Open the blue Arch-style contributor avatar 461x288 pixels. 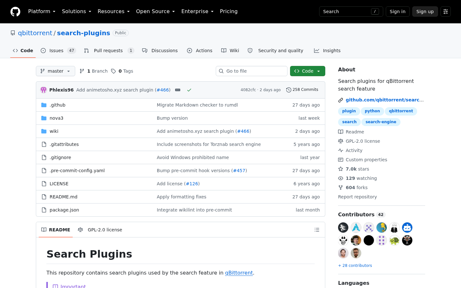pyautogui.click(x=356, y=228)
